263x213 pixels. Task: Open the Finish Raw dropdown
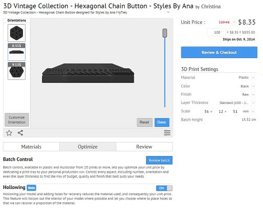click(x=248, y=94)
